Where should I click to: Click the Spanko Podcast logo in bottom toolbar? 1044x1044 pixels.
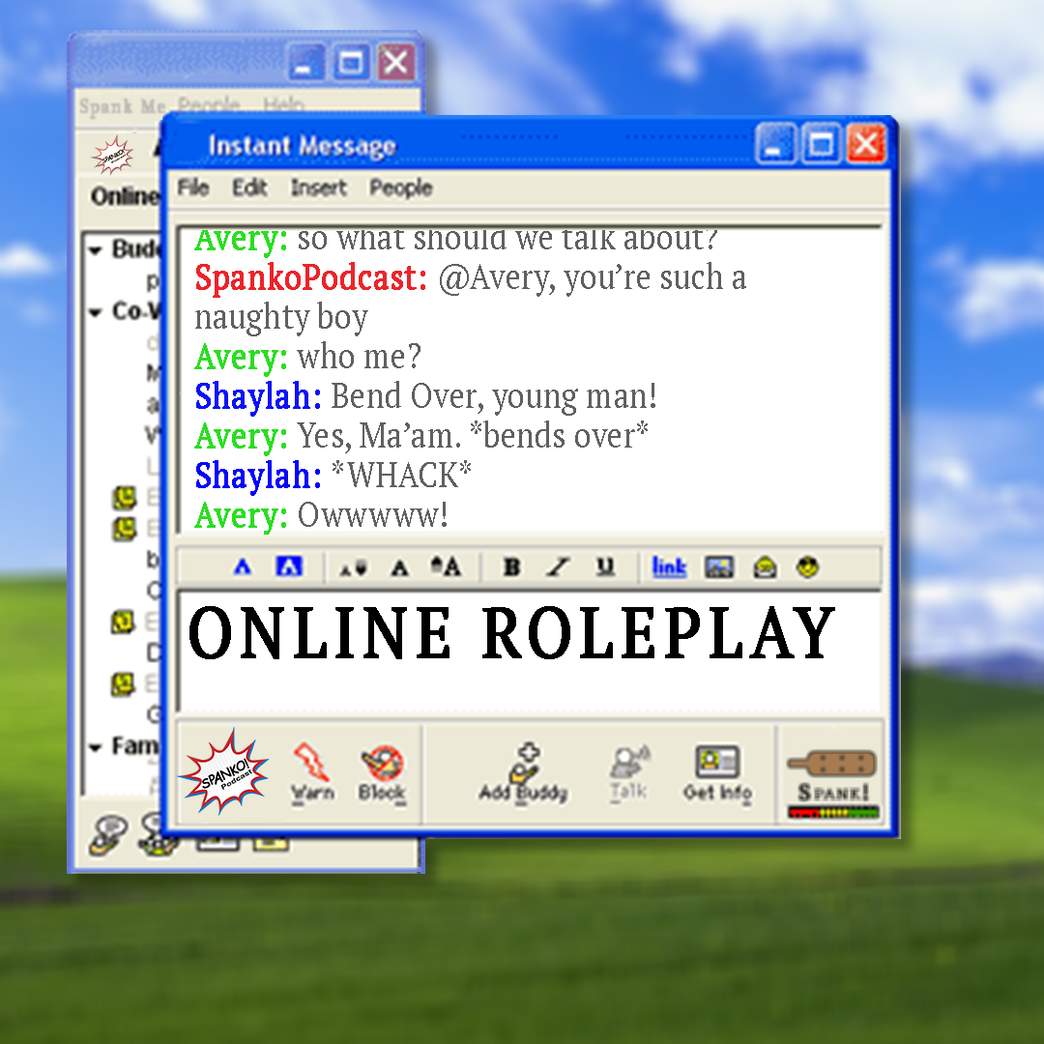[x=223, y=771]
